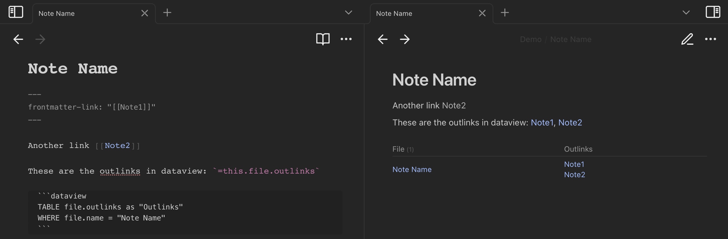728x239 pixels.
Task: Click Note Name in the breadcrumb
Action: [x=571, y=40]
